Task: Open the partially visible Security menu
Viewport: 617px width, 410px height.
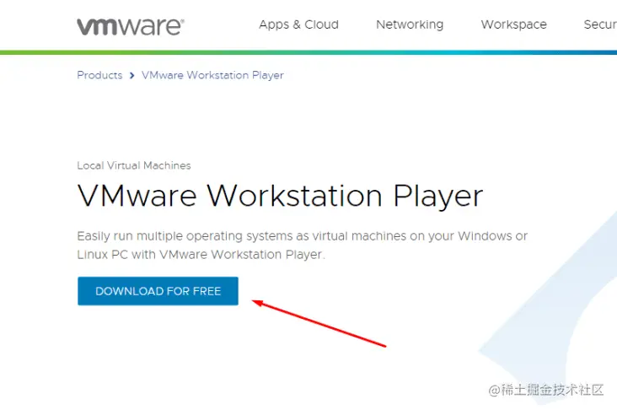Action: [600, 24]
